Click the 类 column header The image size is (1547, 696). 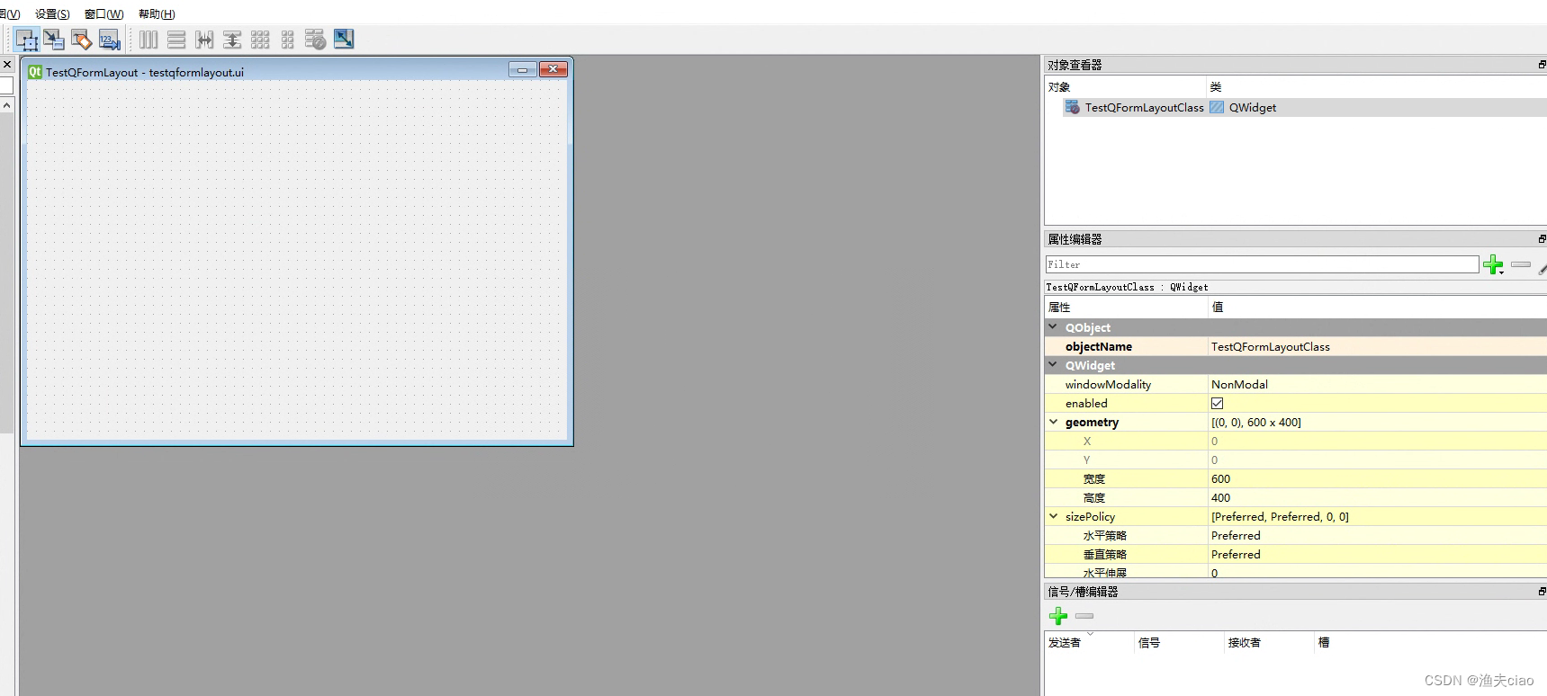[x=1376, y=87]
